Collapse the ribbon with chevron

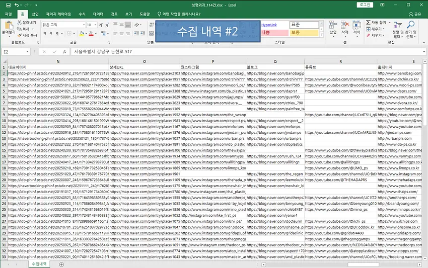click(x=423, y=43)
